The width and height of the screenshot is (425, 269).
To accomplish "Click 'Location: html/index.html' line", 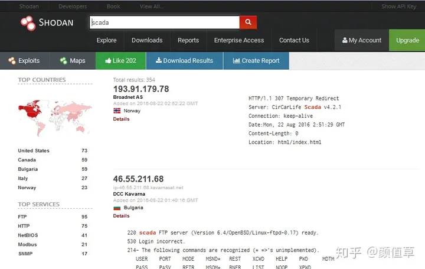I will coord(285,142).
